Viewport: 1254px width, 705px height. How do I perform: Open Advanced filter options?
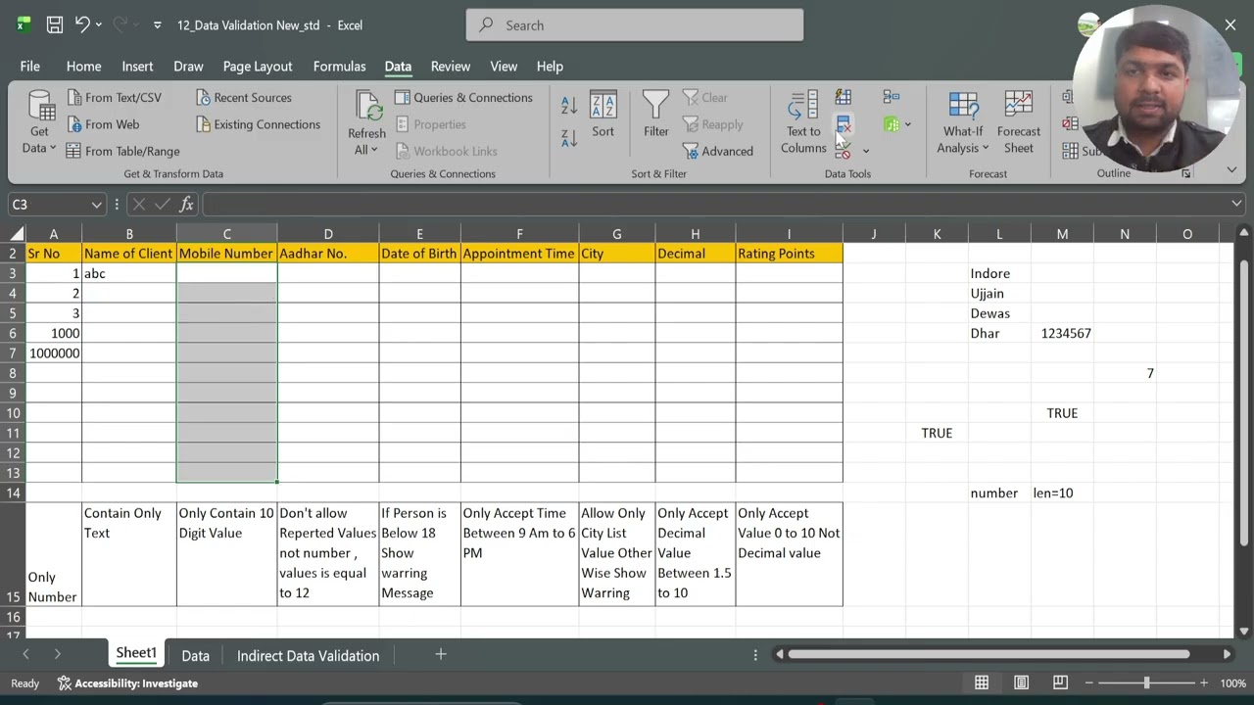tap(718, 151)
